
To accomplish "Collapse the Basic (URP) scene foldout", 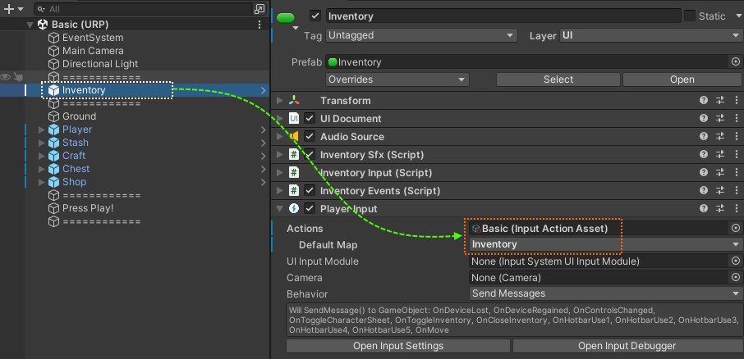I will tap(30, 25).
